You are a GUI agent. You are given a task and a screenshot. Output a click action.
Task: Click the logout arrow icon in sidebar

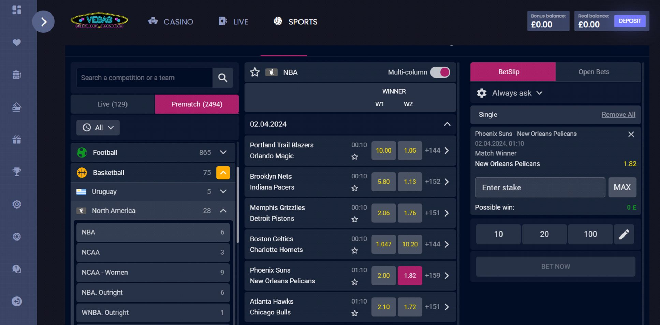(x=16, y=302)
